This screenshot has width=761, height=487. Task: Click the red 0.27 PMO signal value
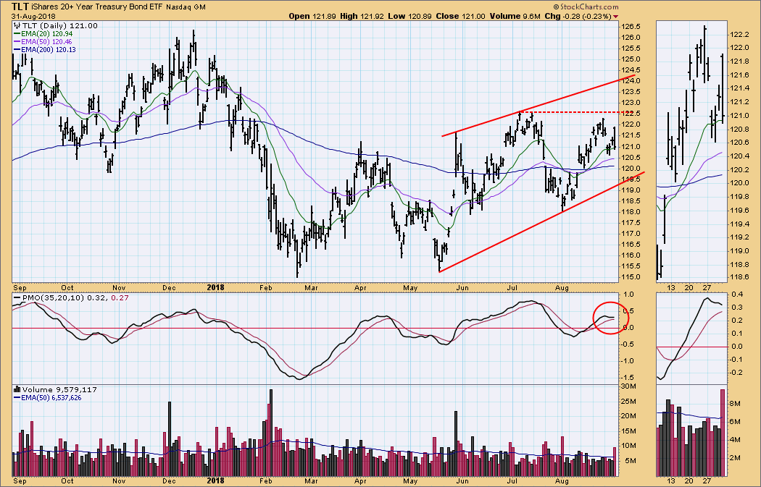120,297
